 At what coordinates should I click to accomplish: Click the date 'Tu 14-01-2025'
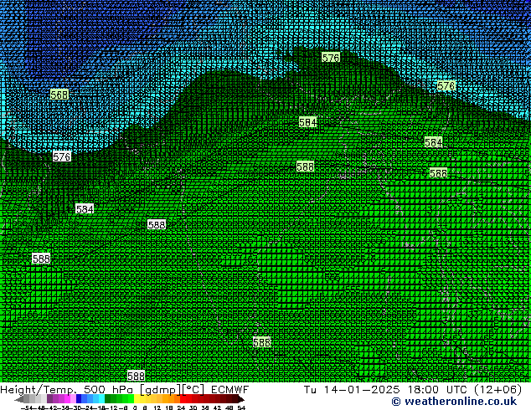pyautogui.click(x=352, y=390)
